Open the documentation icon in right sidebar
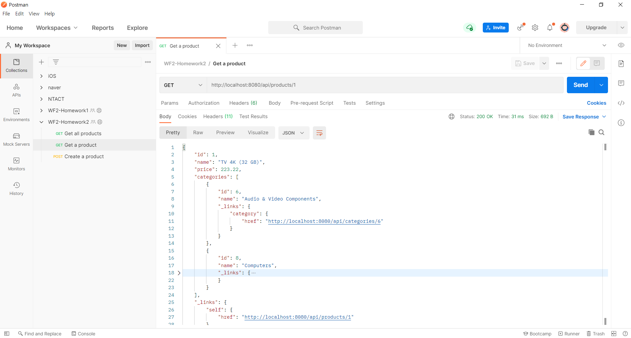This screenshot has width=631, height=338. pyautogui.click(x=621, y=64)
